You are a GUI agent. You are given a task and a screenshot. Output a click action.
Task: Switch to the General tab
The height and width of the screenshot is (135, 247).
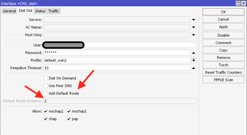pyautogui.click(x=9, y=11)
